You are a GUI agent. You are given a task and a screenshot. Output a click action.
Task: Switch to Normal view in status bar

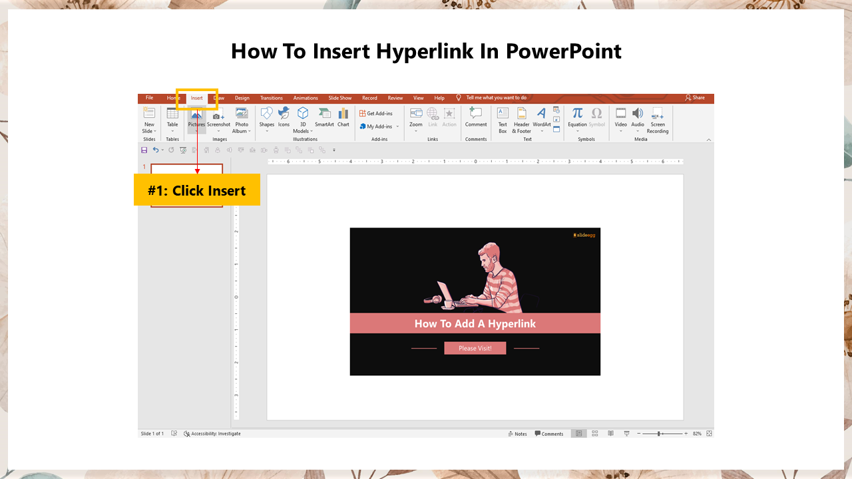tap(578, 434)
